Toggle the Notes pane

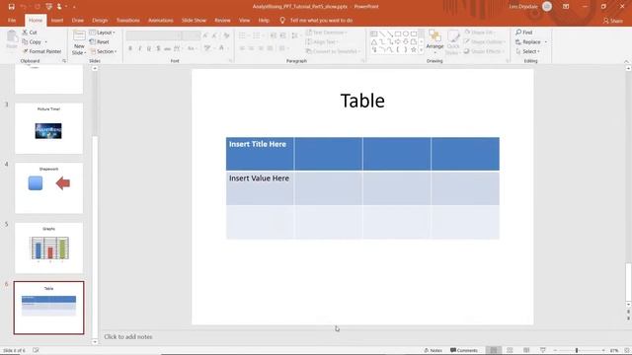tap(433, 350)
